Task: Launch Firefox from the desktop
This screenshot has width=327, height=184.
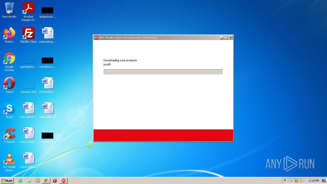Action: [x=9, y=35]
